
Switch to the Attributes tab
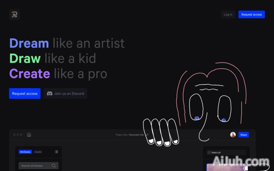click(x=25, y=152)
